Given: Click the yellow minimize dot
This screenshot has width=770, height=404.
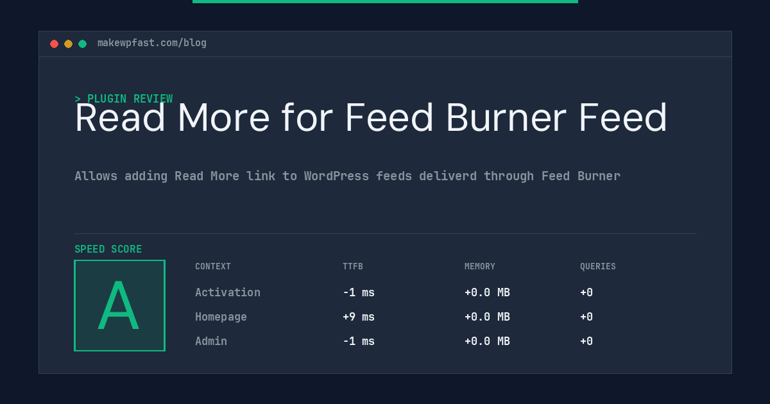Looking at the screenshot, I should (x=68, y=44).
